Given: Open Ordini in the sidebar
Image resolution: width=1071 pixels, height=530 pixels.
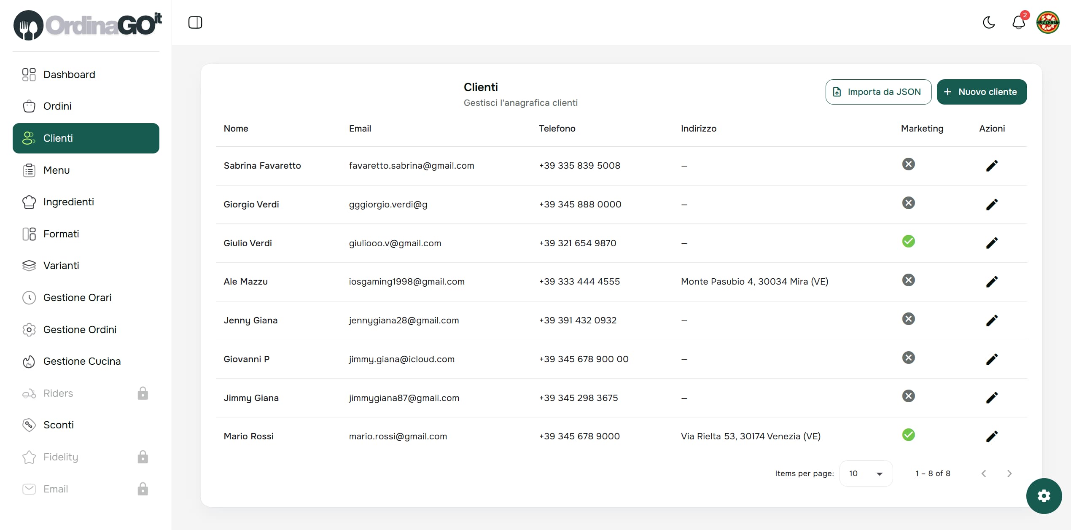Looking at the screenshot, I should 86,106.
